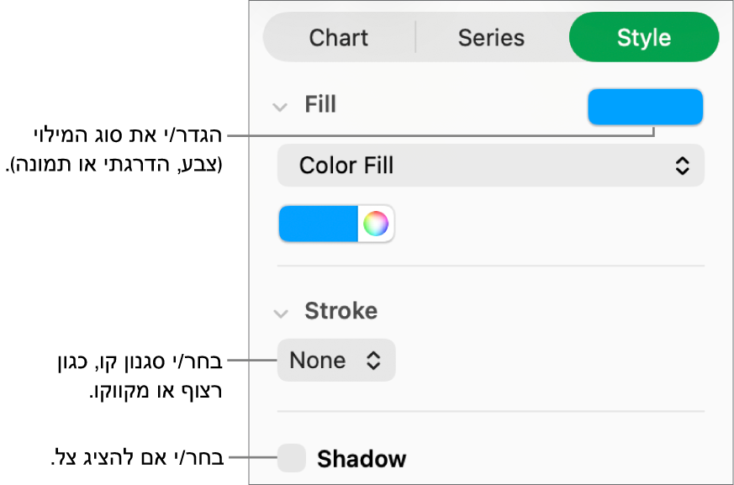Click the up-down arrows on None stroke menu
This screenshot has height=485, width=734.
point(373,361)
